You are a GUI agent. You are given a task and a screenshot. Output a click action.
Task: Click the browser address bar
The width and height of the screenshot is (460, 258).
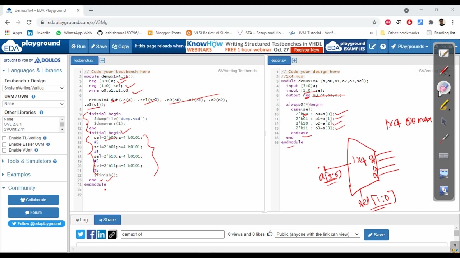(x=205, y=22)
